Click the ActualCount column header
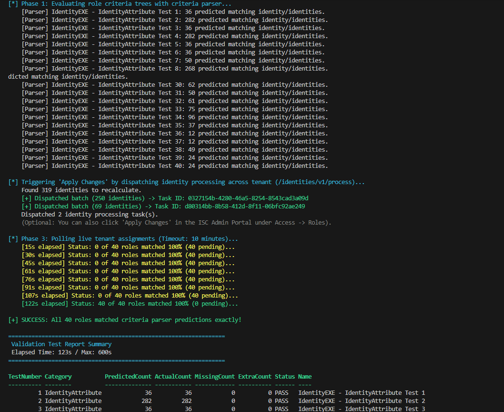504x412 pixels. point(173,377)
